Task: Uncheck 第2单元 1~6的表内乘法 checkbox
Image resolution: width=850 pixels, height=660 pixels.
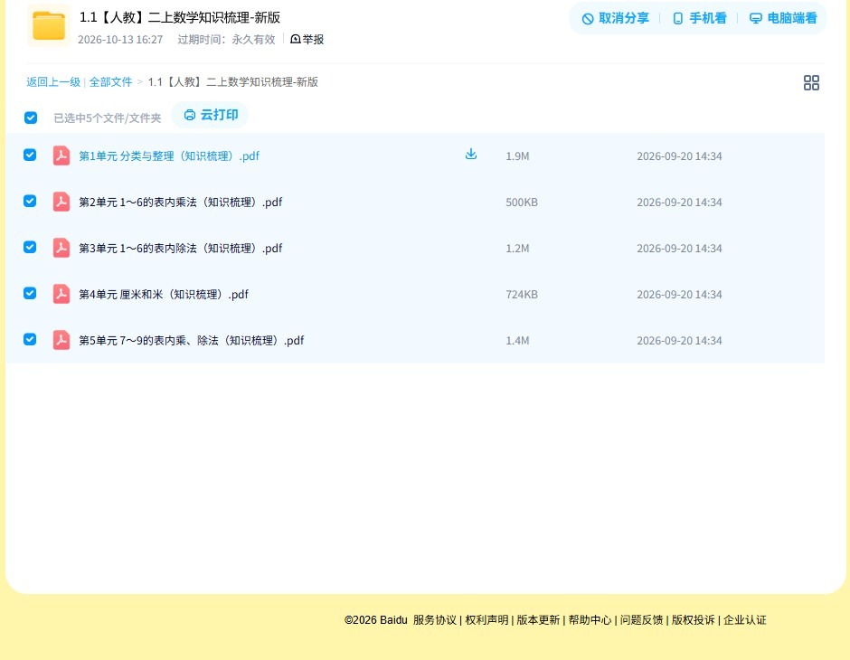Action: point(30,201)
